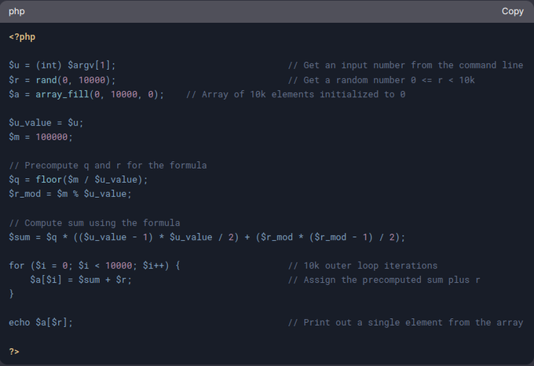Click the line "$a = array_fill(0, 10000, 0);"
The height and width of the screenshot is (366, 534).
coord(86,94)
